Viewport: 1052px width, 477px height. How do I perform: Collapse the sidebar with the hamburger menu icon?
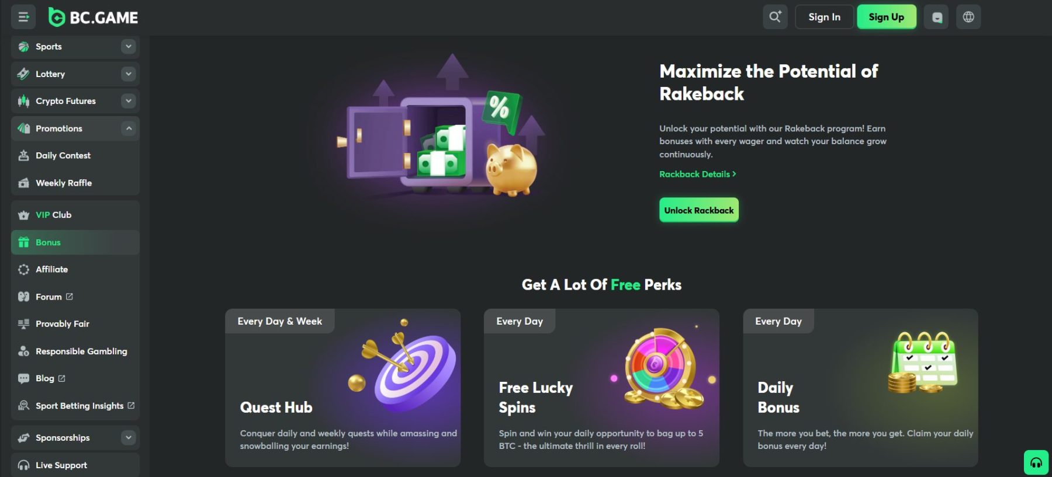[x=23, y=17]
